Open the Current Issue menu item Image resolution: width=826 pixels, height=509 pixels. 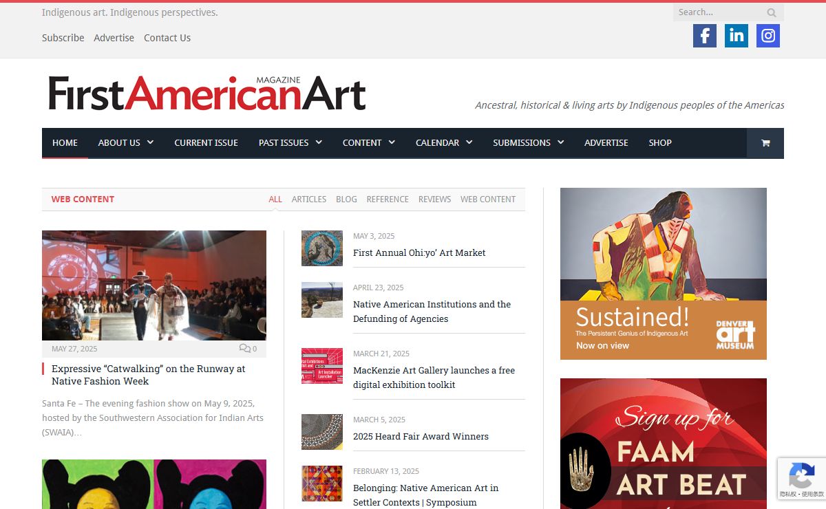coord(206,142)
